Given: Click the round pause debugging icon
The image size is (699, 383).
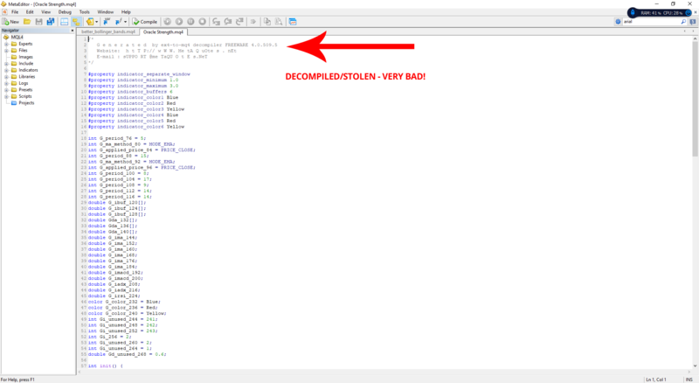Looking at the screenshot, I should (190, 22).
